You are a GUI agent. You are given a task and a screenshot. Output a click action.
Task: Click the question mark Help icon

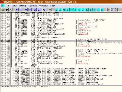[116, 10]
